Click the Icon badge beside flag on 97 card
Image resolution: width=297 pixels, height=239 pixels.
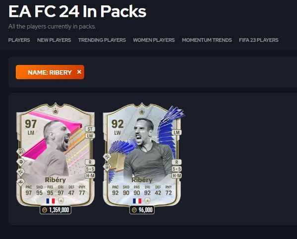click(61, 201)
